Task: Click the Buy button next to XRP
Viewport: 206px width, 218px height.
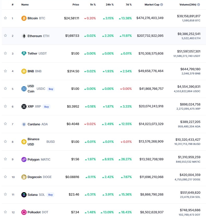Action: [x=46, y=107]
